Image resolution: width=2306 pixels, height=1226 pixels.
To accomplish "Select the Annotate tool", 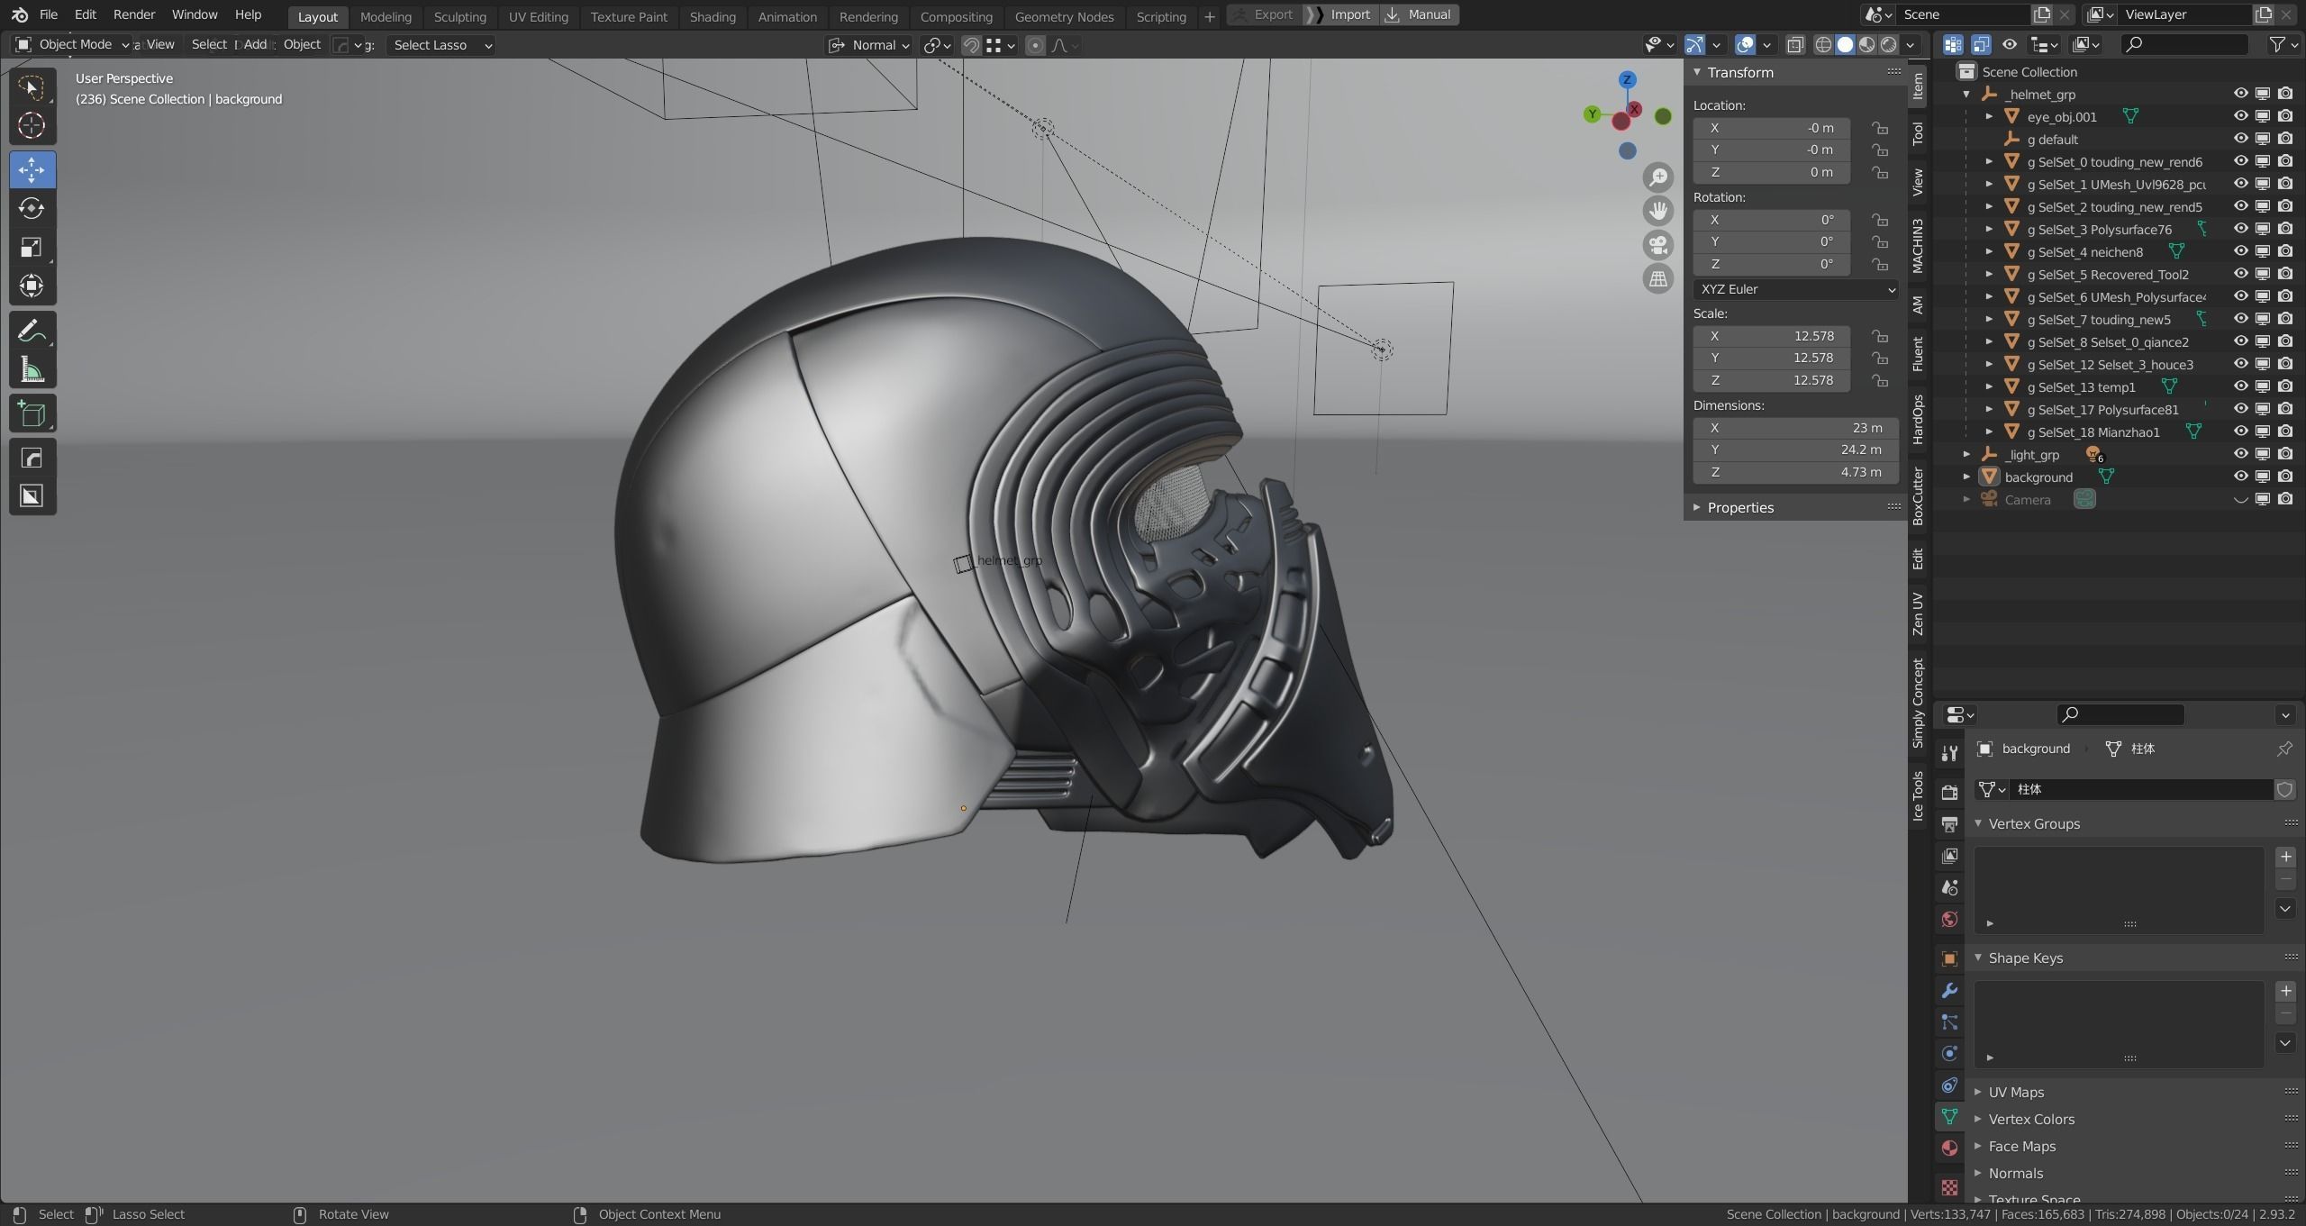I will pyautogui.click(x=32, y=331).
